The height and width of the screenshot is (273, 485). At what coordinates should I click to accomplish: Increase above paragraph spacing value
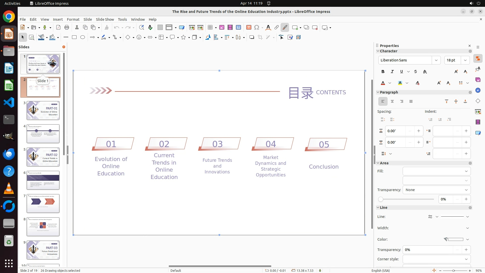coord(419,131)
